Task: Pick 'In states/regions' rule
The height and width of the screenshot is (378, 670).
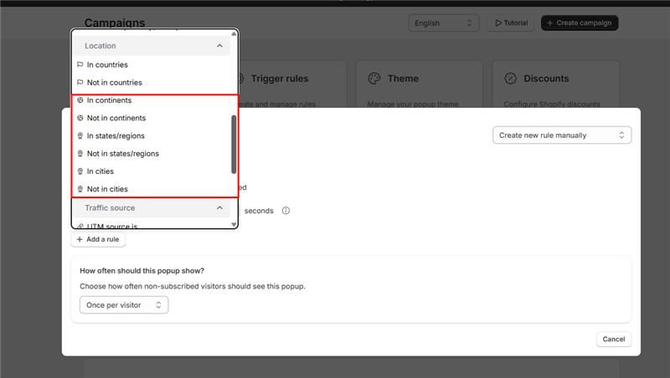Action: [x=151, y=135]
